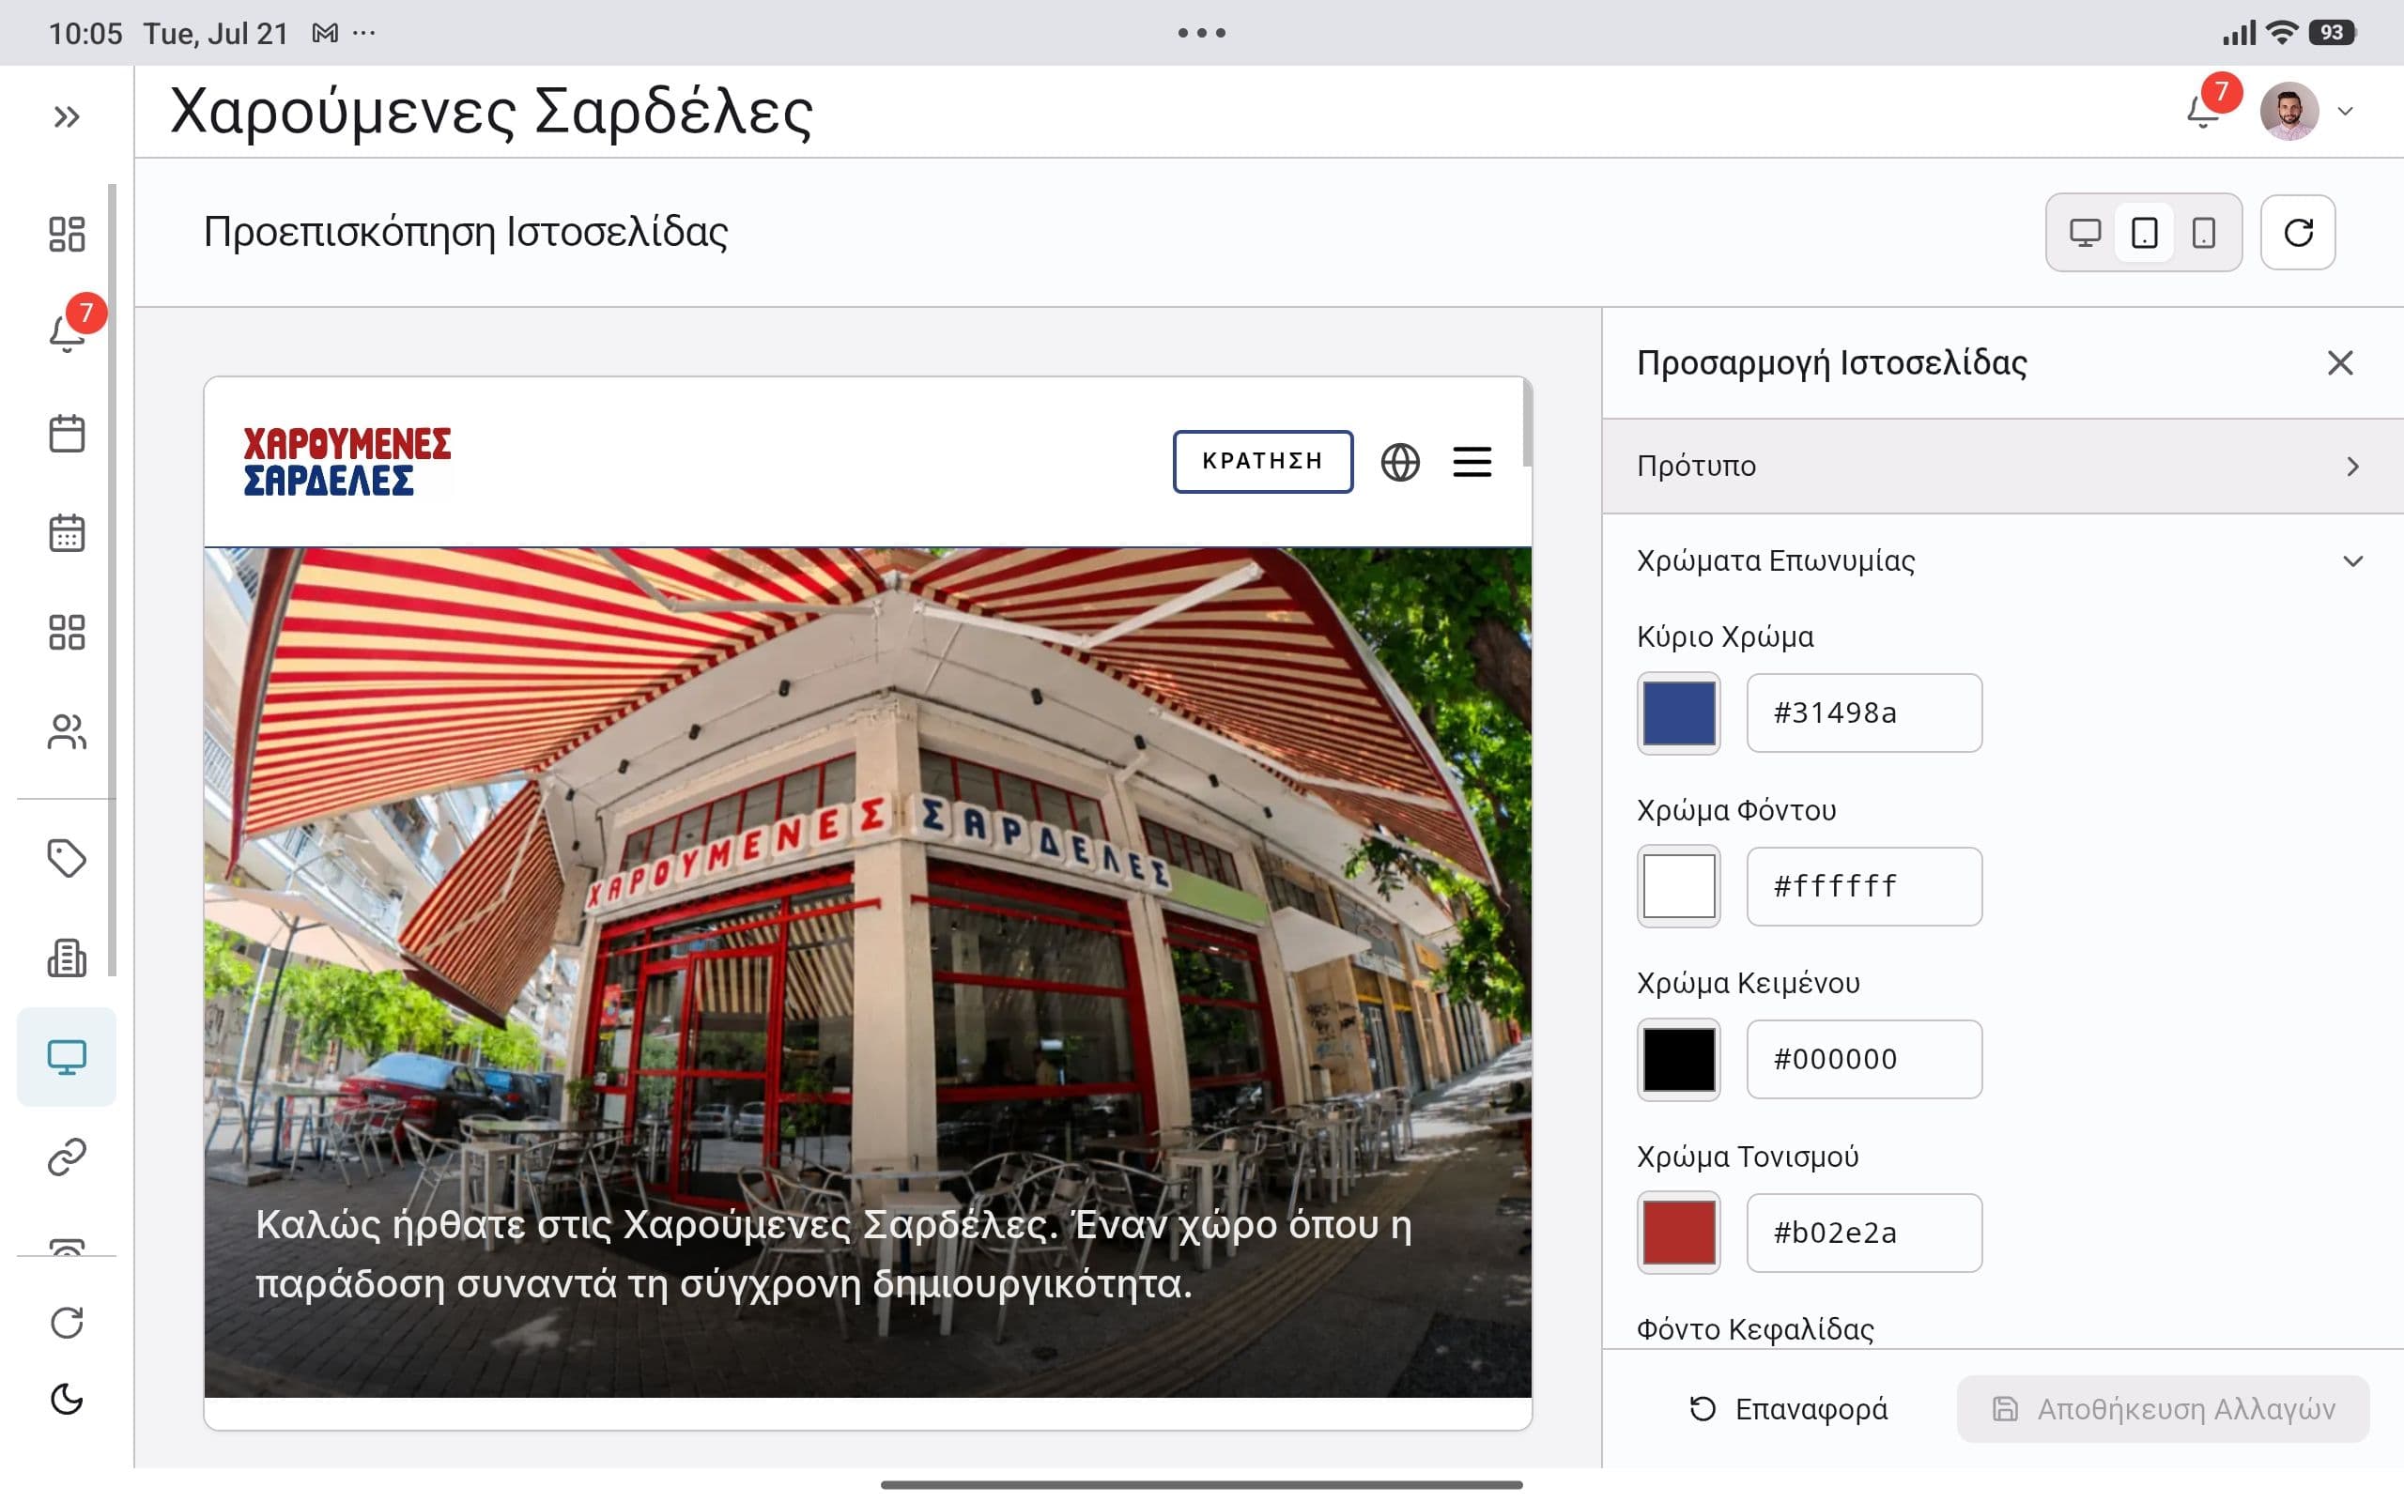The height and width of the screenshot is (1502, 2404).
Task: Expand the Πρότυπο section
Action: point(2003,466)
